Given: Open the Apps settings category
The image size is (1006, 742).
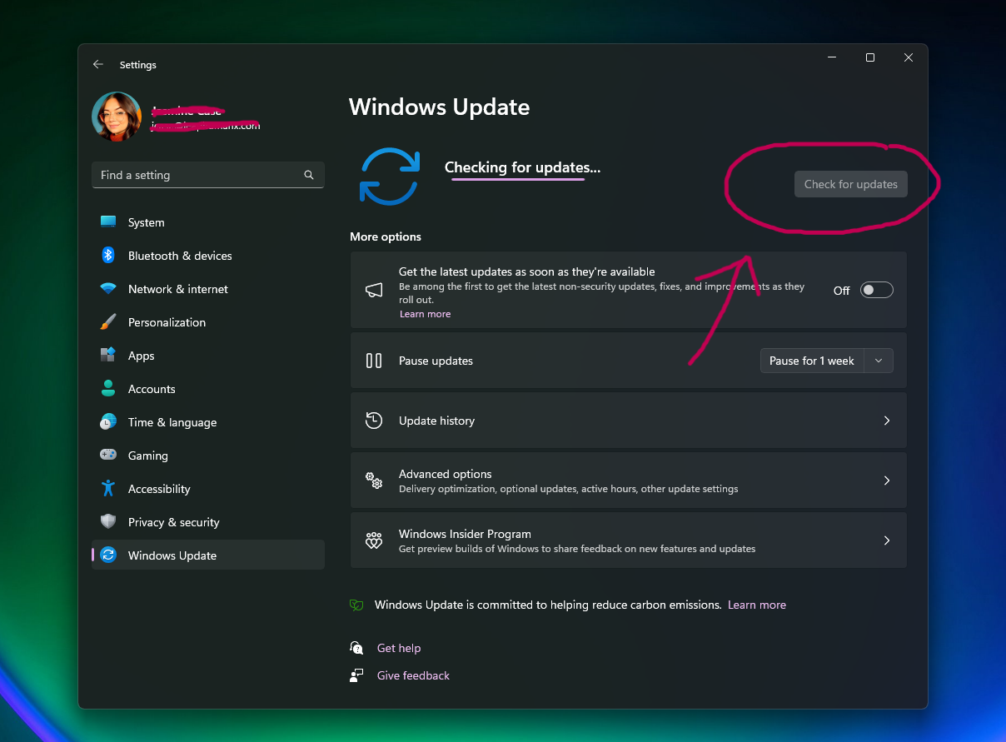Looking at the screenshot, I should 208,356.
